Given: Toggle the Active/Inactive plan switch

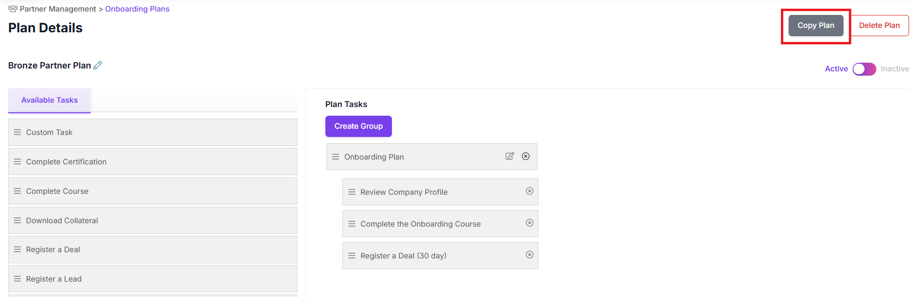Looking at the screenshot, I should 864,69.
